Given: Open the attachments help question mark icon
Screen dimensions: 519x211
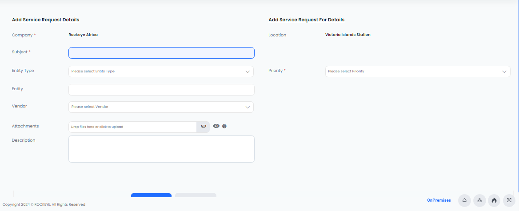Looking at the screenshot, I should click(224, 126).
